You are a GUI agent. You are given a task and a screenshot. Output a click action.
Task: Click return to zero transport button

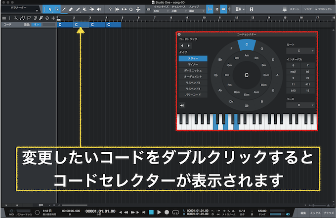(143, 212)
